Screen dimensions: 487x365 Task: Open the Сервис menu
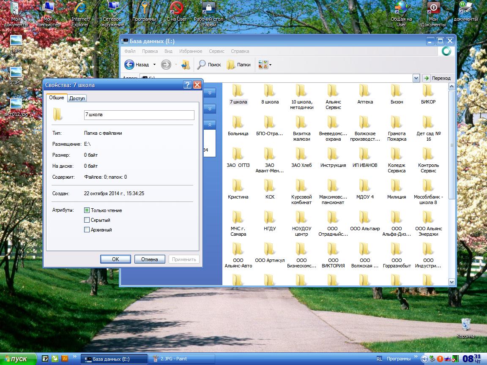coord(216,51)
